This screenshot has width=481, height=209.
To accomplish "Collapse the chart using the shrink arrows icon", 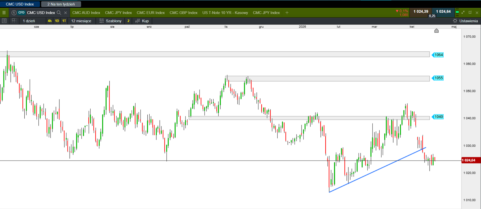I will pyautogui.click(x=463, y=12).
